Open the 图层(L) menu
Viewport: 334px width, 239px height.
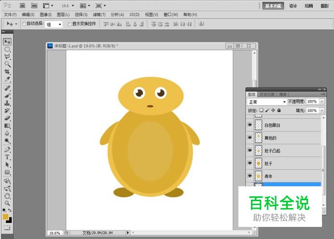coord(63,15)
